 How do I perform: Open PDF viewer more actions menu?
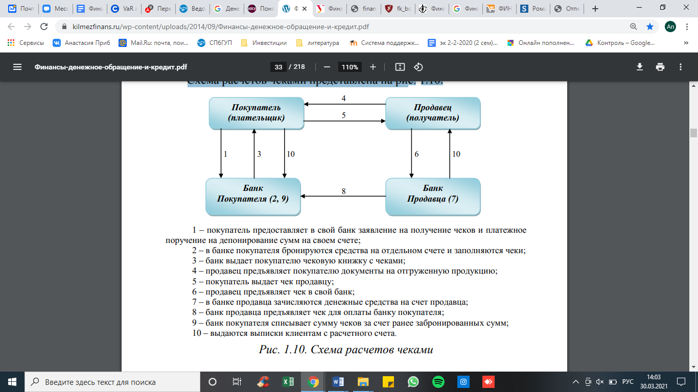tap(681, 67)
